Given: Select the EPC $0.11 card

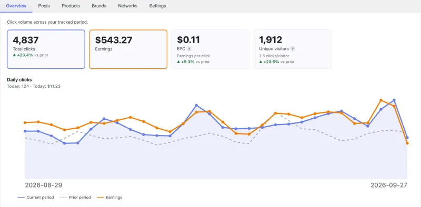Looking at the screenshot, I should pyautogui.click(x=210, y=49).
